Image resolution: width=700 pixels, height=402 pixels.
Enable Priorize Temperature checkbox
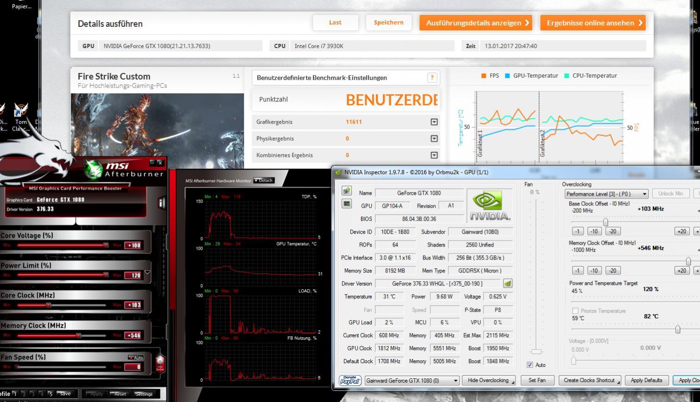click(575, 311)
